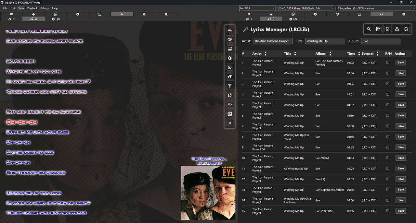Screen dimensions: 416x223
Task: Click the crossed-out image icon
Action: [x=230, y=114]
